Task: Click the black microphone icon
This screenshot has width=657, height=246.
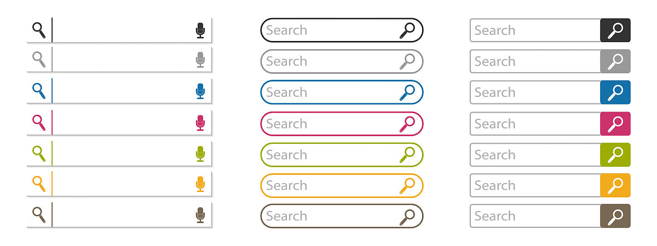Action: (x=200, y=31)
